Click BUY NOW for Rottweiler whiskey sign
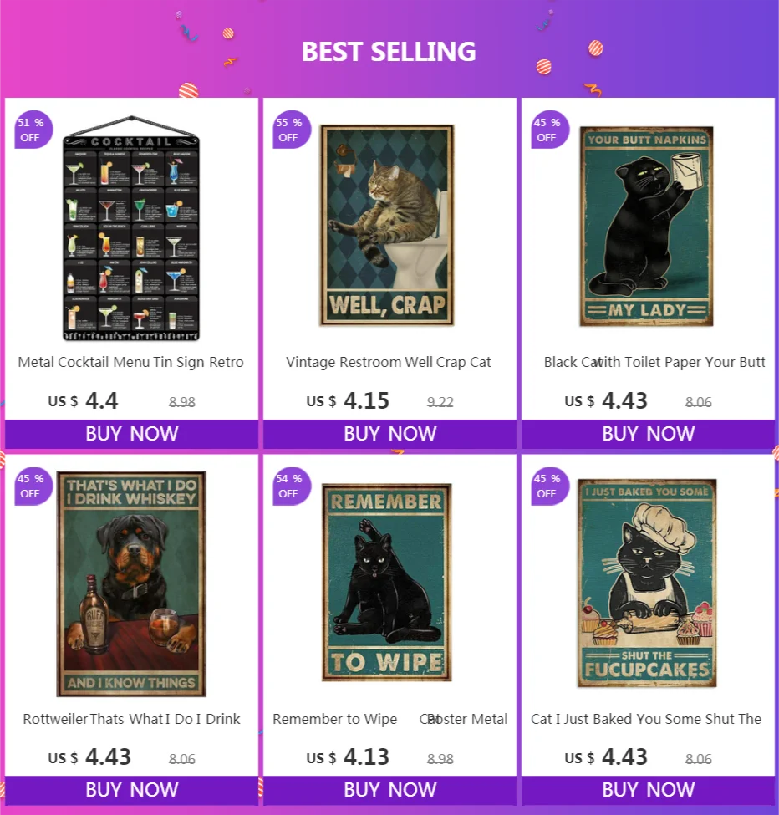Screen dimensions: 779x815 click(x=131, y=790)
